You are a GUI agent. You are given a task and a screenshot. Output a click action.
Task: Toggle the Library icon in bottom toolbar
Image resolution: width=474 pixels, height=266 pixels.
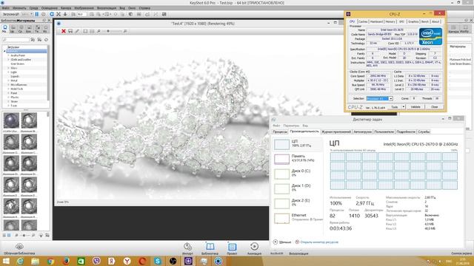click(210, 248)
